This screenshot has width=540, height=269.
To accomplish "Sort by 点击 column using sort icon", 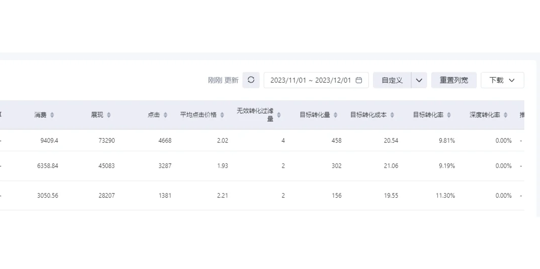I will [x=165, y=115].
